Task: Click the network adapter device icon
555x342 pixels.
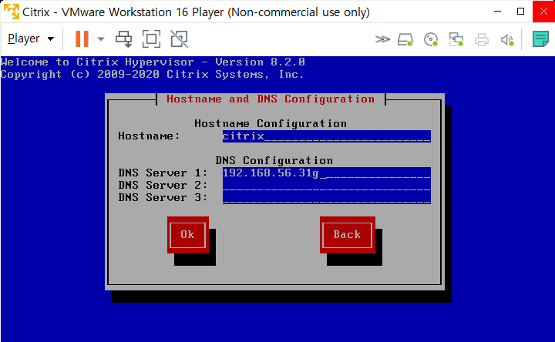Action: 456,39
